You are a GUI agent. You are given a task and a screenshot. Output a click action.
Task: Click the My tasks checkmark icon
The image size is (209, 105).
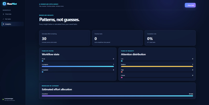click(x=3, y=19)
